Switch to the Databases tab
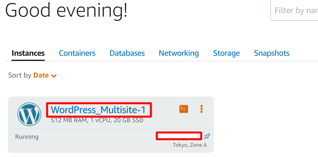Screen dimensions: 318x157 [x=127, y=53]
